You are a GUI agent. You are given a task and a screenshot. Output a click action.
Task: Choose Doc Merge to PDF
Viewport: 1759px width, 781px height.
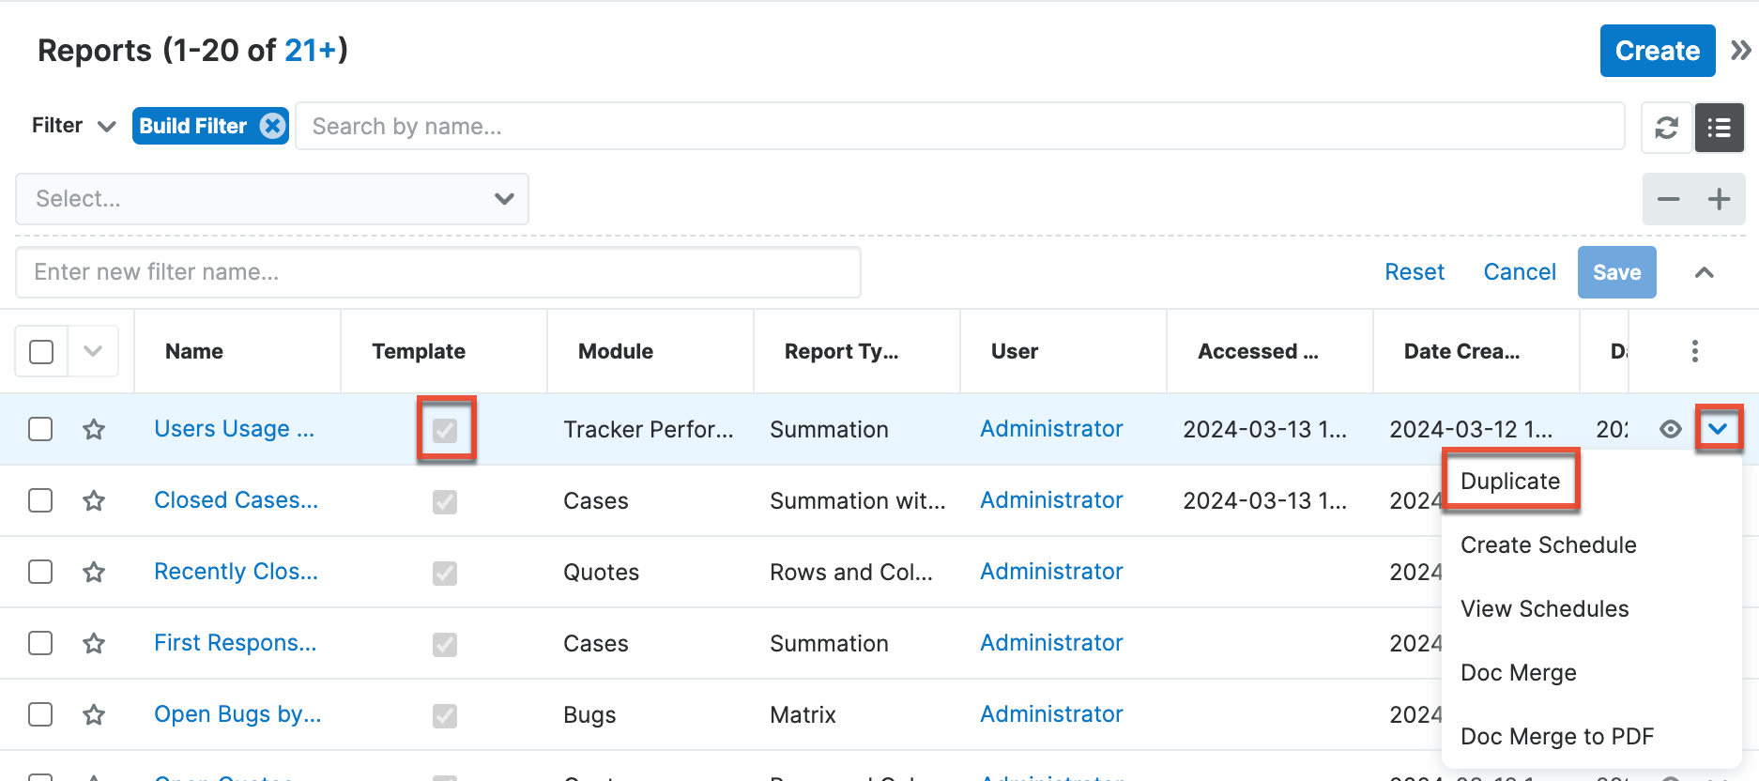[1557, 737]
